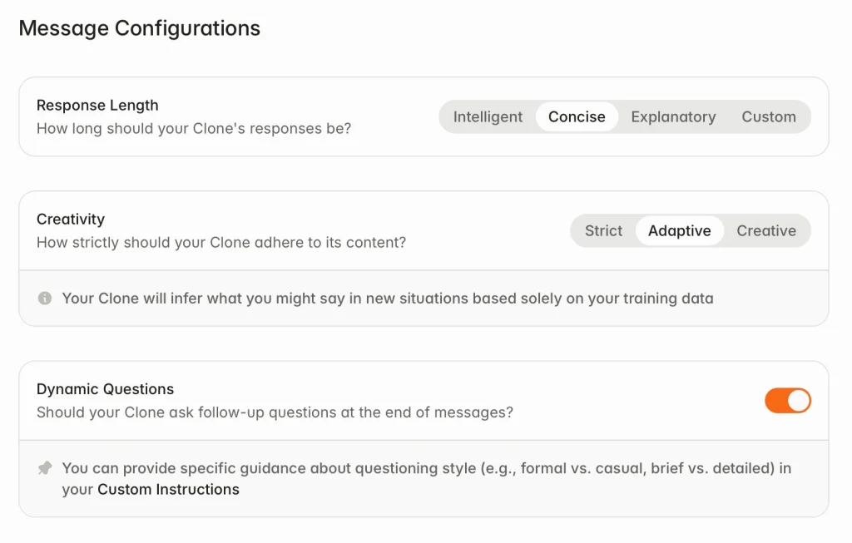Click the pin icon next to questioning style guidance
Viewport: 852px width, 543px height.
[x=45, y=467]
